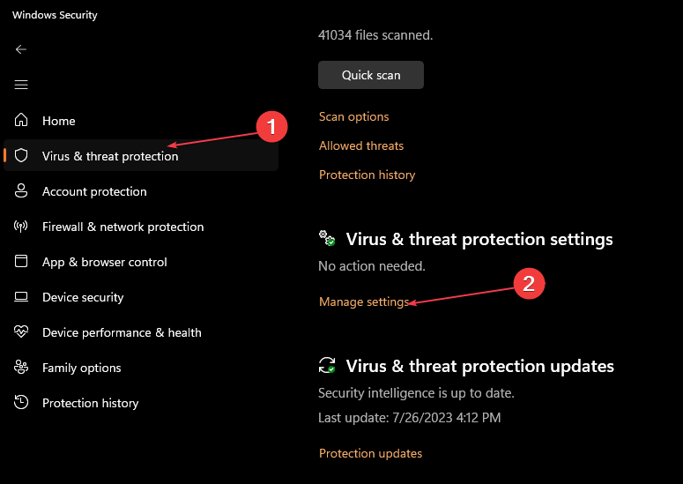Open Protection updates link
The width and height of the screenshot is (683, 484).
pos(370,453)
